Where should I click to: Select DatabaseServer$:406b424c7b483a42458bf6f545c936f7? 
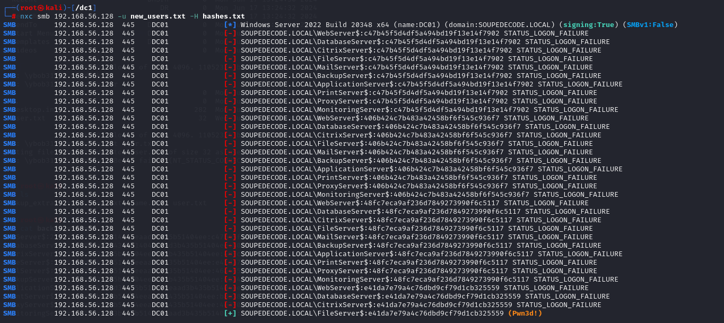click(419, 127)
